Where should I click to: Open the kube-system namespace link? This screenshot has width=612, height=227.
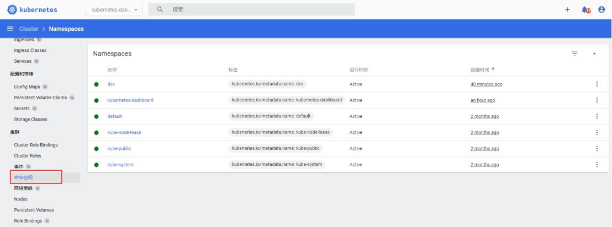point(120,165)
